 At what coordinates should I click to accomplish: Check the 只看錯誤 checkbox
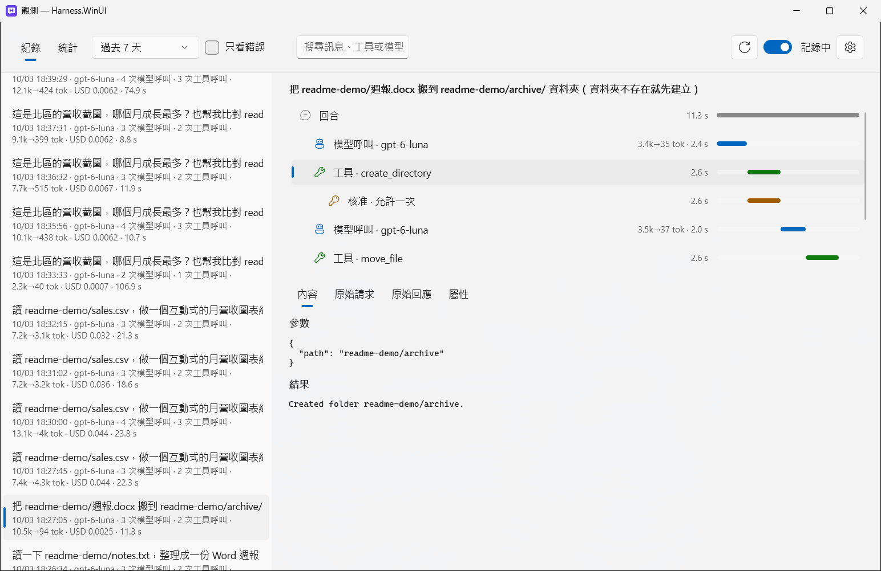pos(212,47)
